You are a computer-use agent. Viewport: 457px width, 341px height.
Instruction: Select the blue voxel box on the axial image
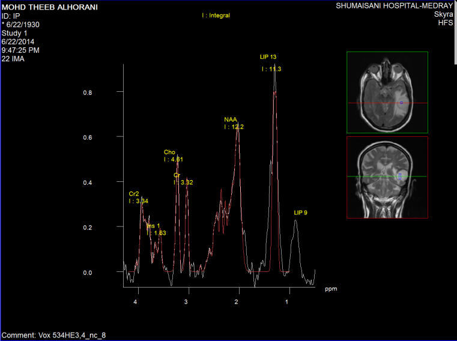[402, 103]
